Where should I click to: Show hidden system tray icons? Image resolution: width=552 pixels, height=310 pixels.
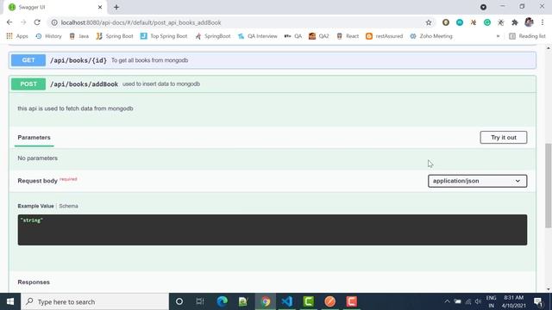coord(447,301)
